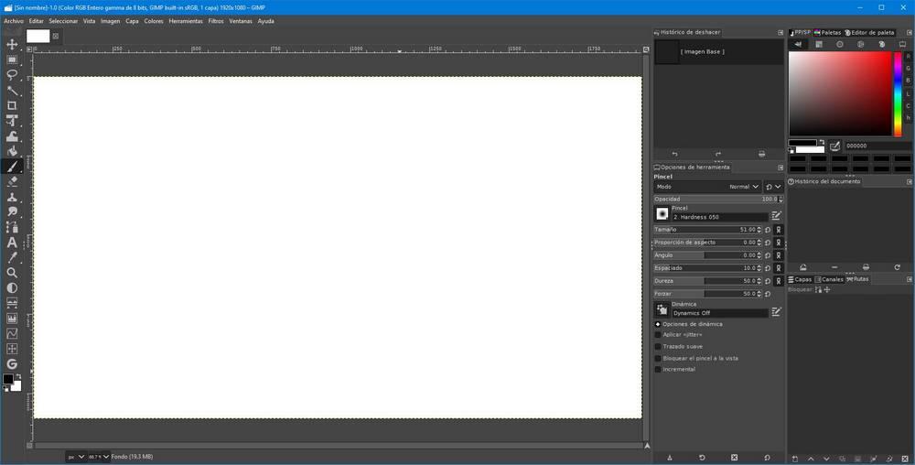
Task: Pick color from screen eyedropper button
Action: click(835, 146)
